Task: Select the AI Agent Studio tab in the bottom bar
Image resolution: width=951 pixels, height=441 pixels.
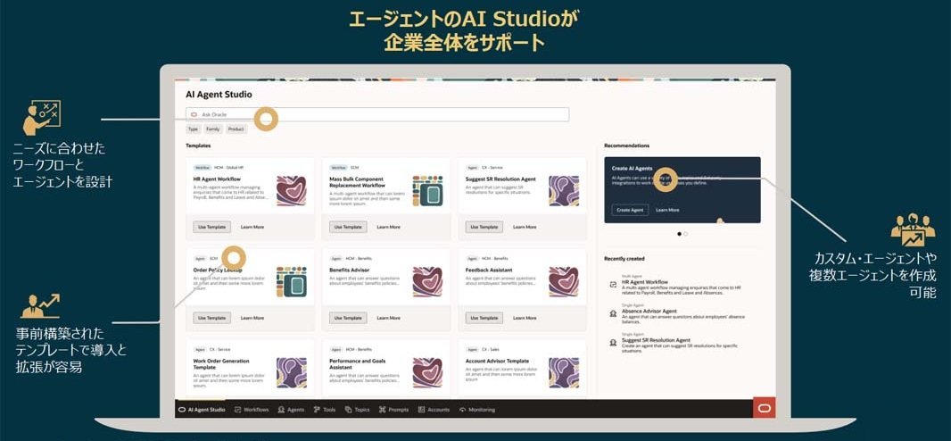Action: click(x=202, y=410)
